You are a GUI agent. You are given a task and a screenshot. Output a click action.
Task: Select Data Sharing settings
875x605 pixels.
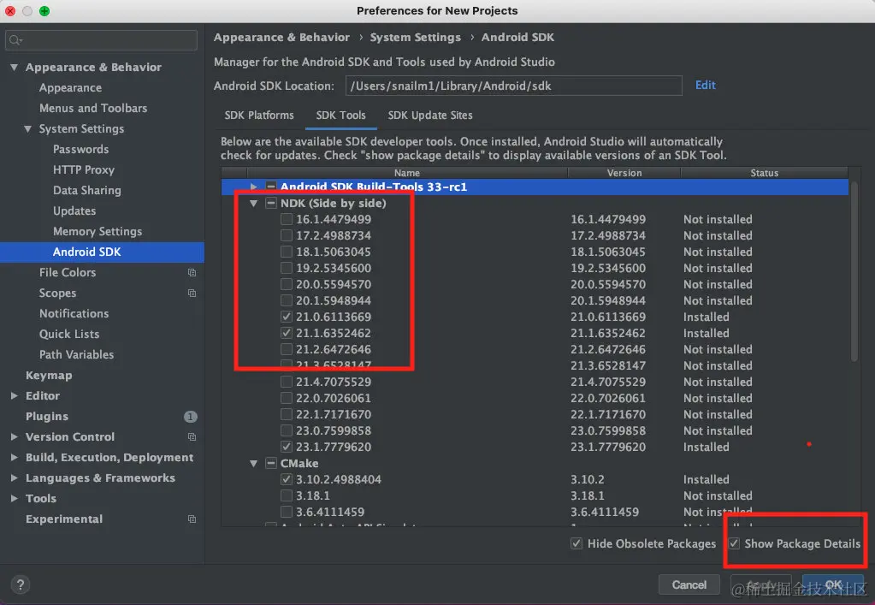click(x=87, y=190)
